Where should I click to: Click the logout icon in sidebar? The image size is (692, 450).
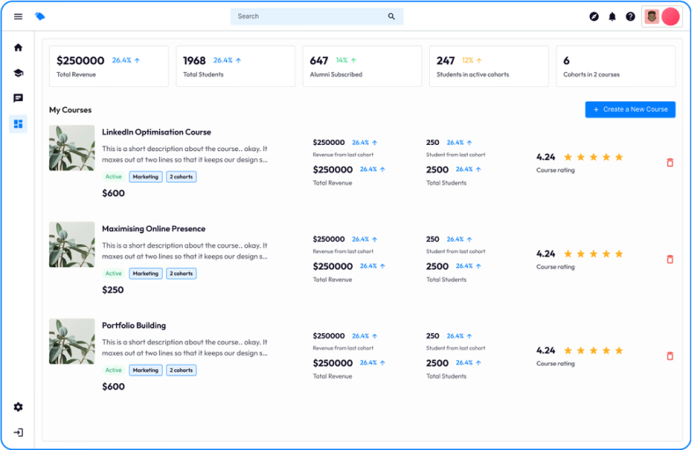tap(18, 432)
